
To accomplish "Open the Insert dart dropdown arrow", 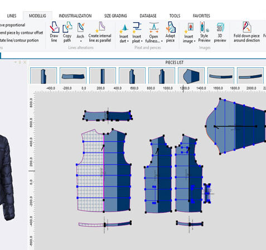I will pyautogui.click(x=128, y=41).
